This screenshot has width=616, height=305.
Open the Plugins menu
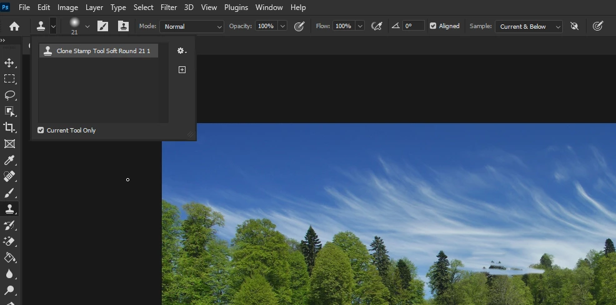click(x=236, y=7)
